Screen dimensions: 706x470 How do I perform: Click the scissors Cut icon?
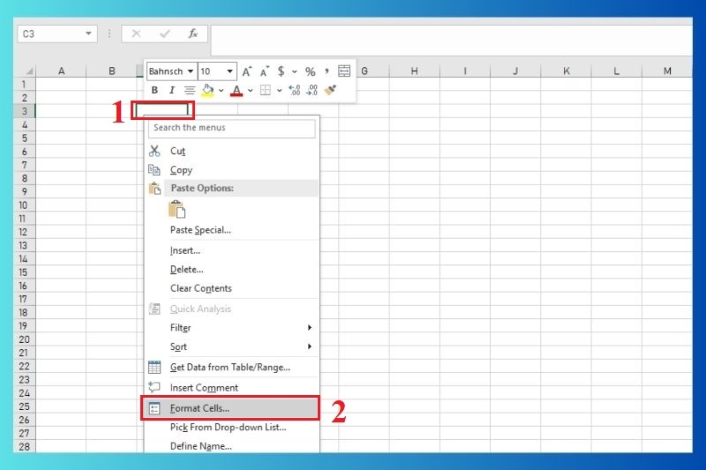154,151
